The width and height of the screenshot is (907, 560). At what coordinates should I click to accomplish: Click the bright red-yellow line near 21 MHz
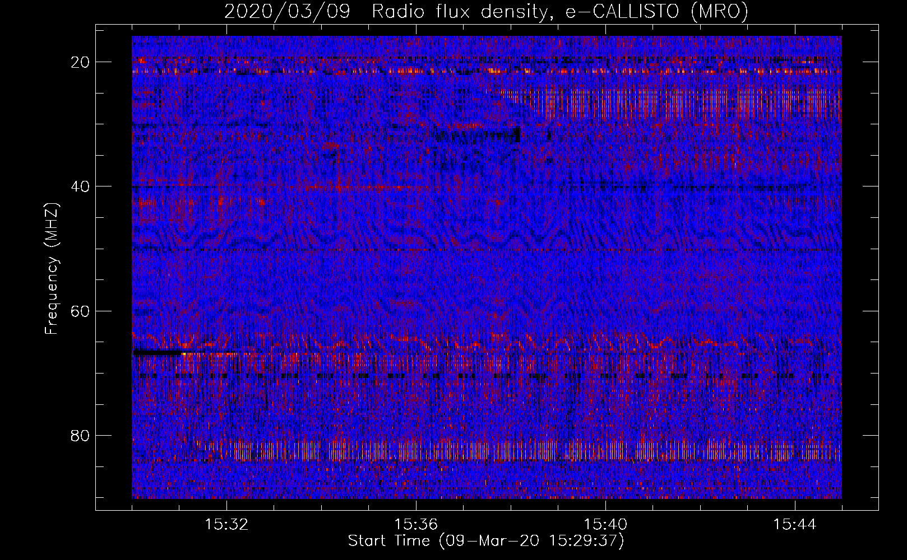(487, 71)
